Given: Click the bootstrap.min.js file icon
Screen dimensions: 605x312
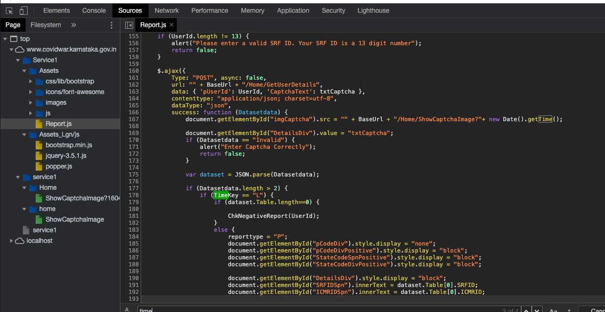Looking at the screenshot, I should pos(39,145).
